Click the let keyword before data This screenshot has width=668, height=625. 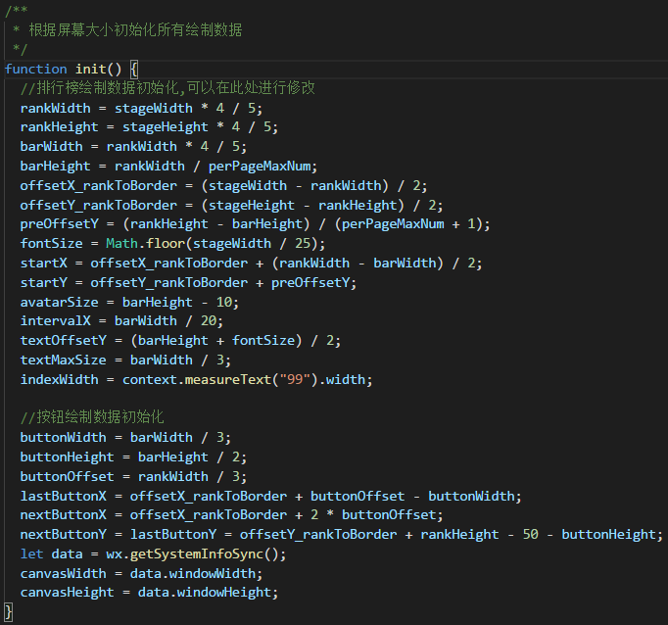(31, 553)
